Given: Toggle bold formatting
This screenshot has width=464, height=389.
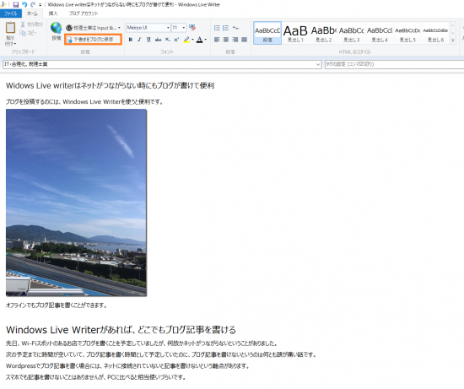Looking at the screenshot, I should (131, 40).
